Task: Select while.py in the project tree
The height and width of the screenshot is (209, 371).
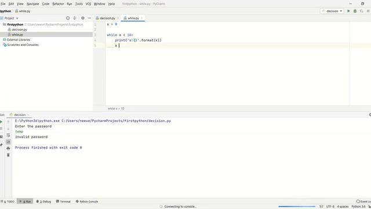Action: click(x=17, y=35)
